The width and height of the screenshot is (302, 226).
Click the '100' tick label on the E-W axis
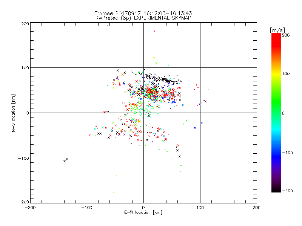pos(200,208)
